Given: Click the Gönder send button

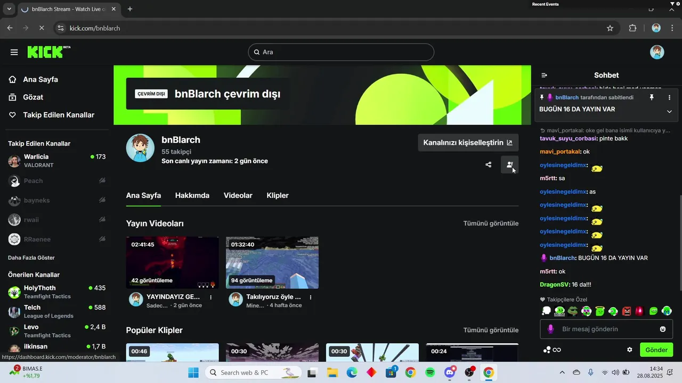Looking at the screenshot, I should pos(656,349).
